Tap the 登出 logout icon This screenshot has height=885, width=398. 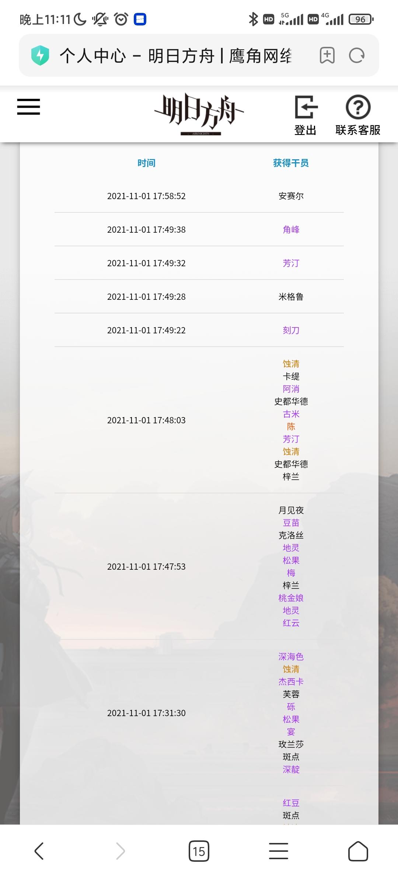coord(306,115)
